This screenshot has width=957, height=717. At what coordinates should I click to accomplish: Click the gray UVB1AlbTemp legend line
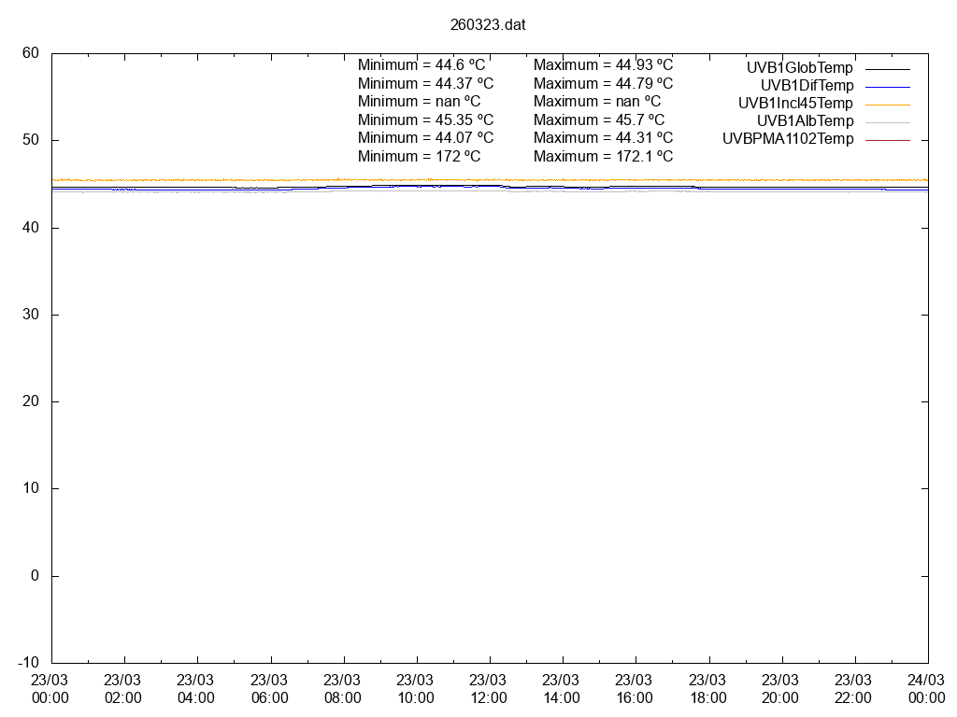[x=887, y=122]
